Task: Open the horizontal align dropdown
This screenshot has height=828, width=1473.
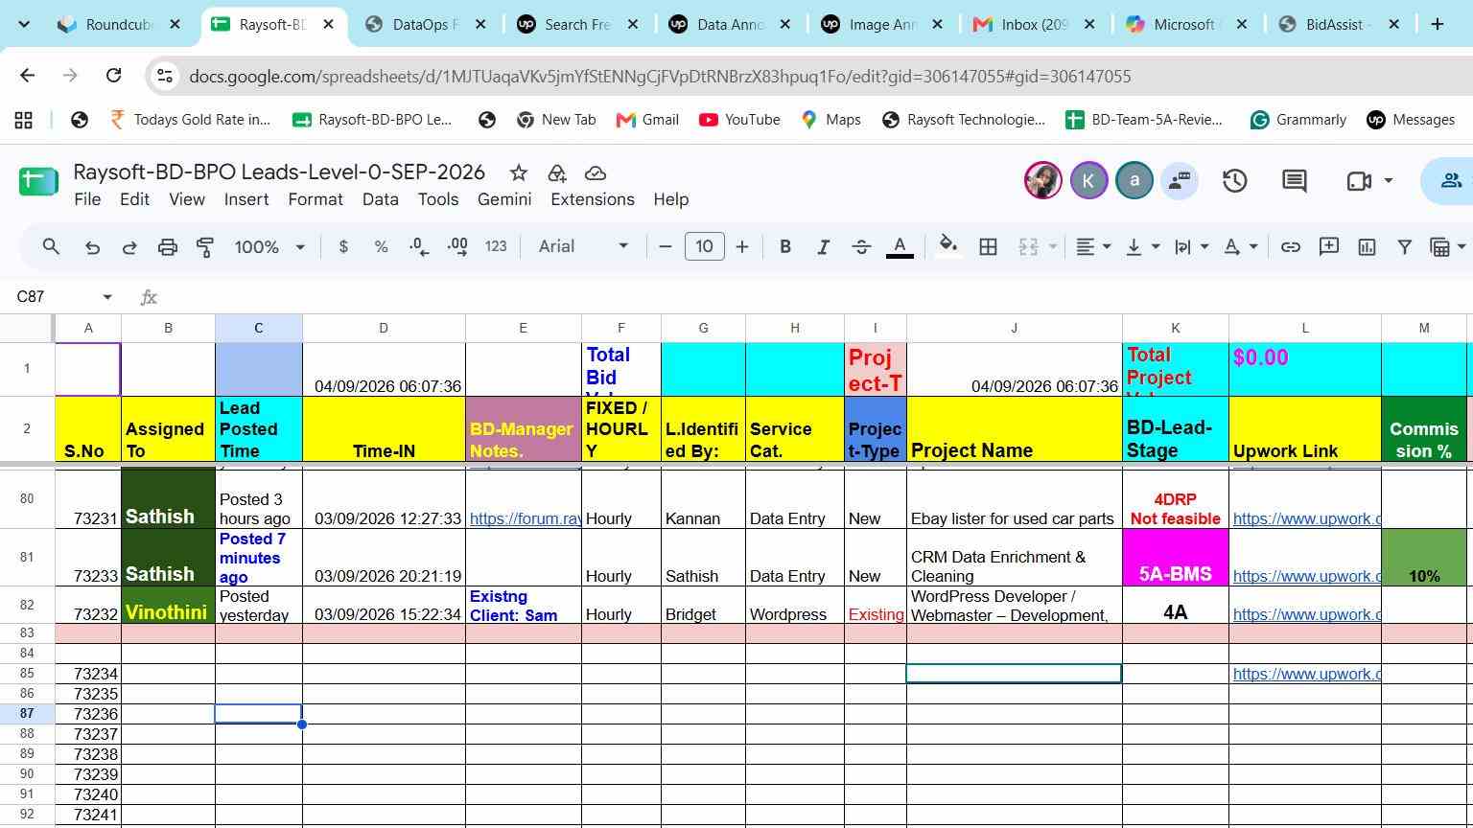Action: coord(1093,247)
